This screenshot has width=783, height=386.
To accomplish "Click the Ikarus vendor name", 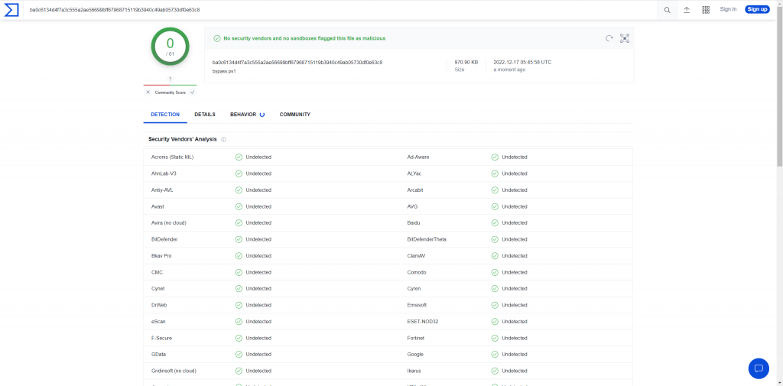I will [x=414, y=371].
